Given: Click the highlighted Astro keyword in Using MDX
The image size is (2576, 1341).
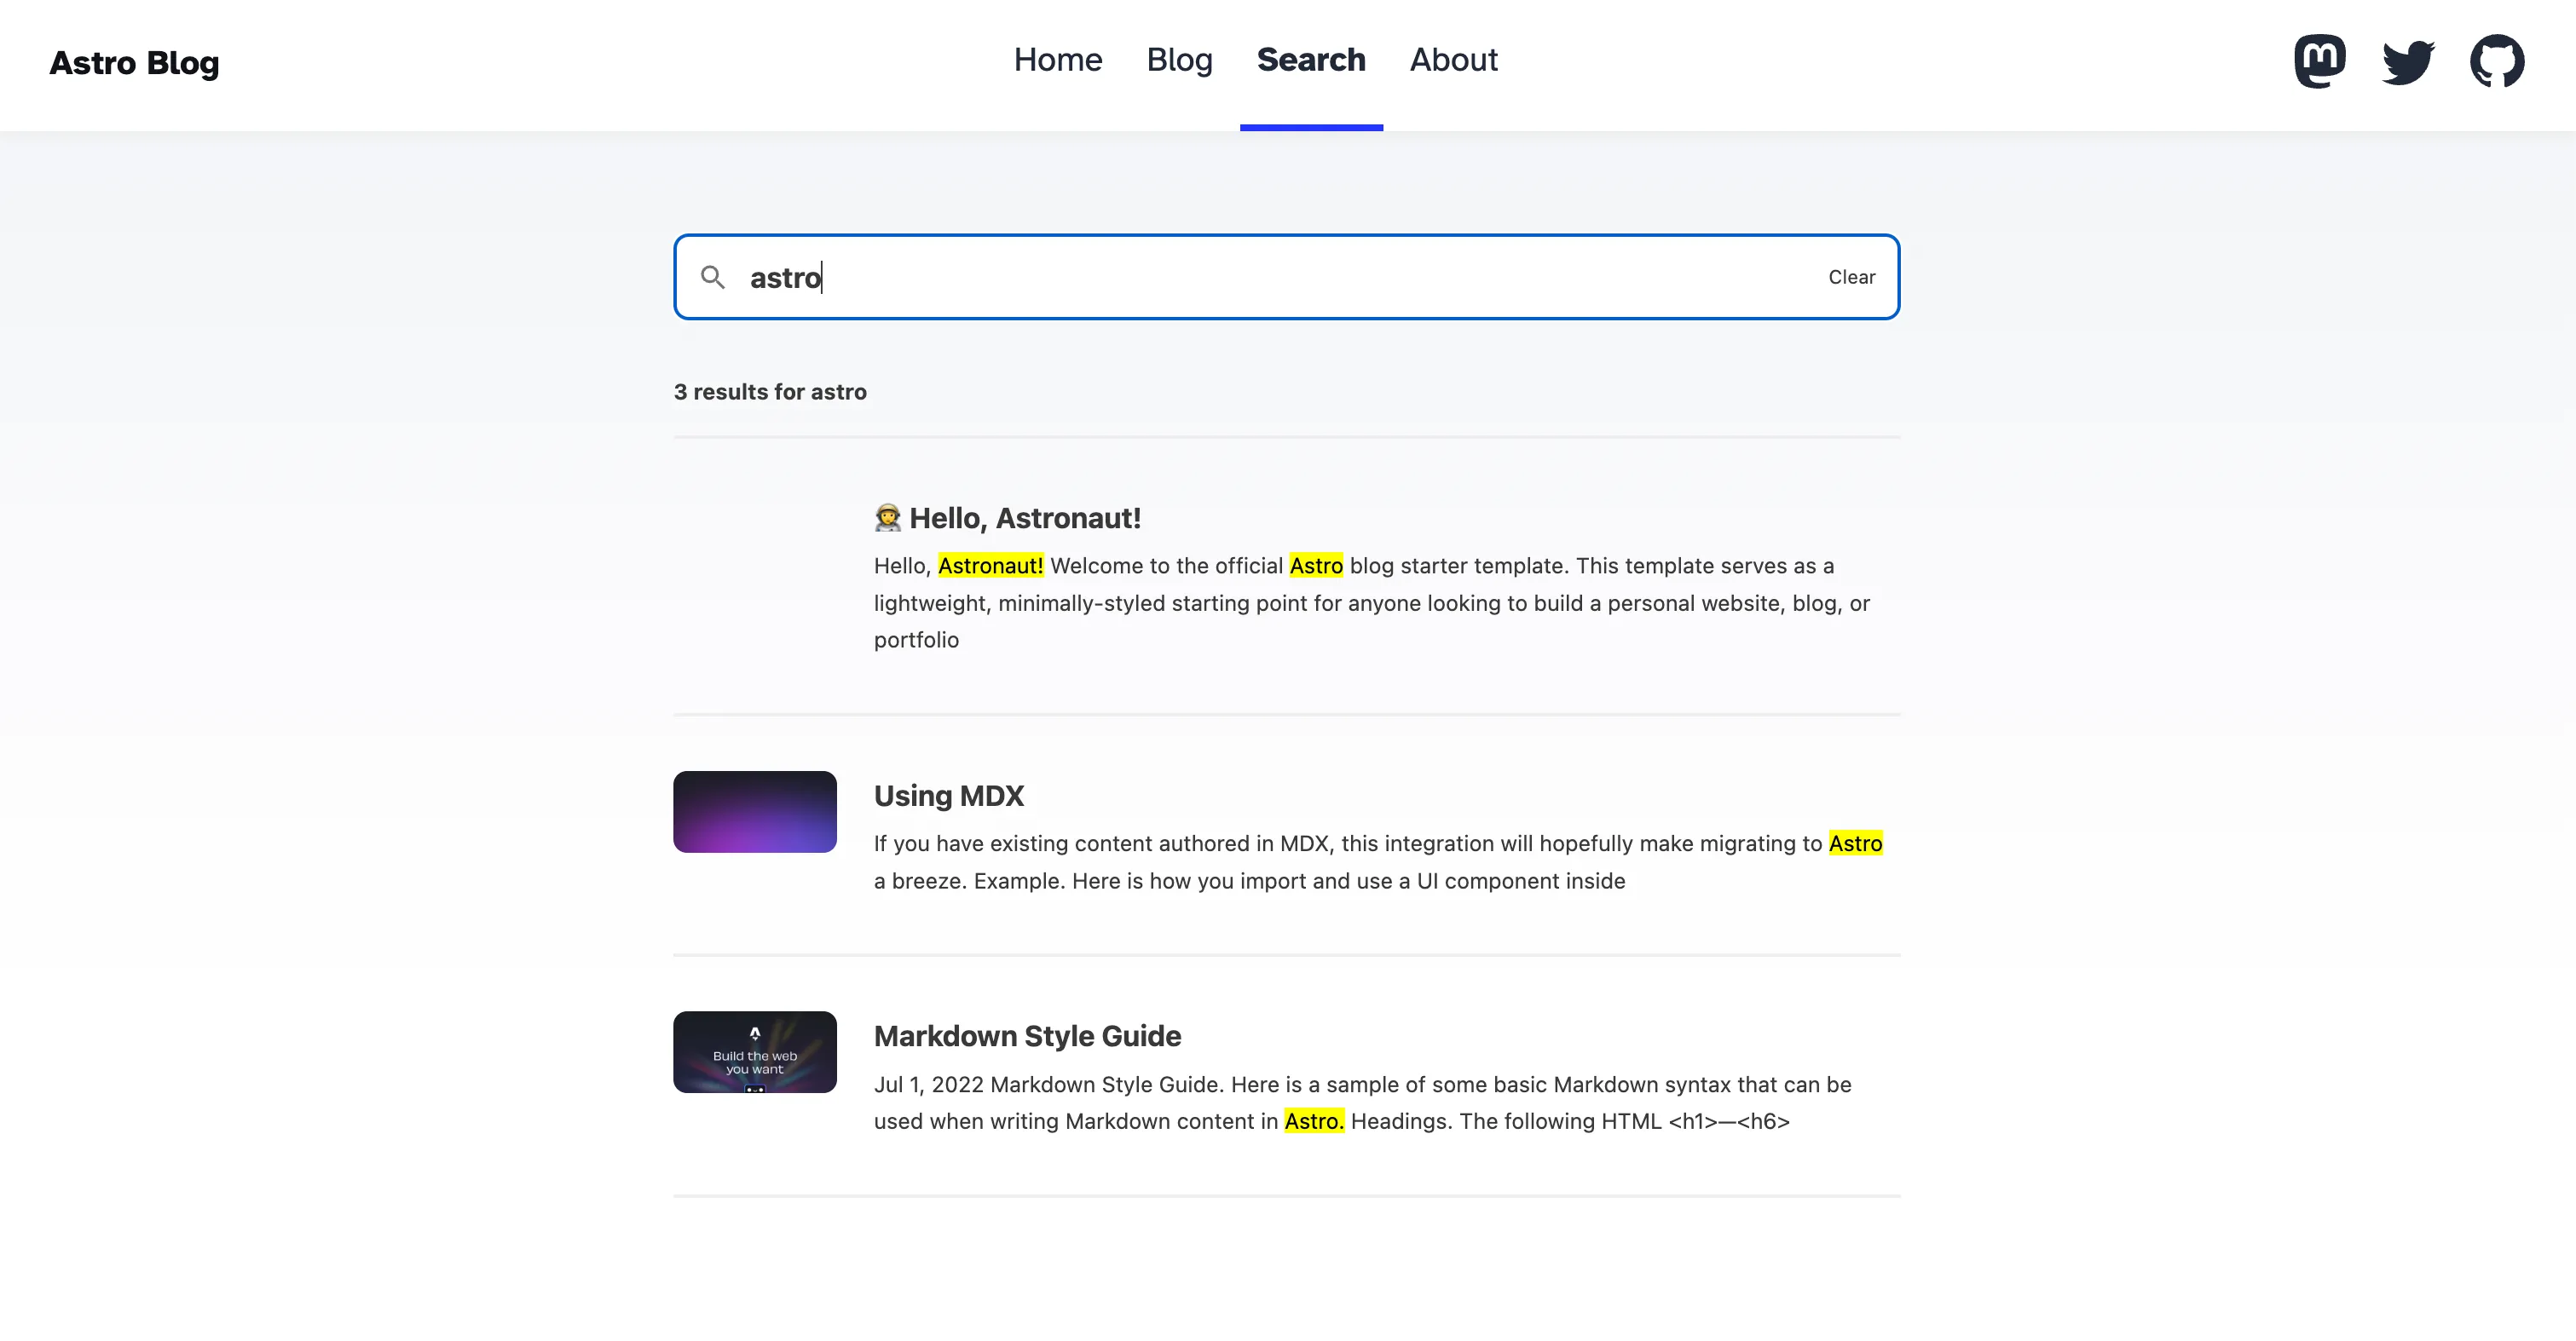Looking at the screenshot, I should (1854, 843).
